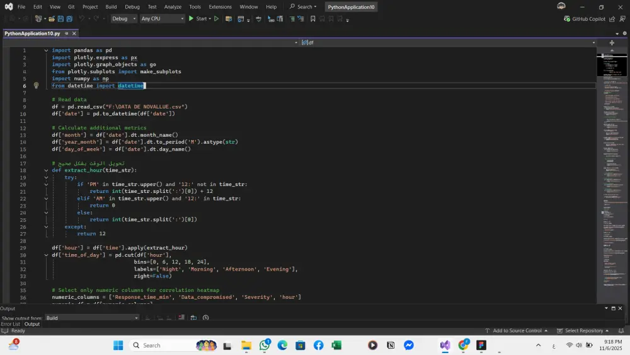Click the Bookmark toggle icon in toolbar
630x355 pixels.
tap(312, 18)
